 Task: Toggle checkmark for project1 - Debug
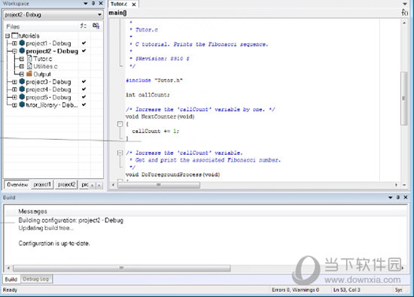[84, 43]
